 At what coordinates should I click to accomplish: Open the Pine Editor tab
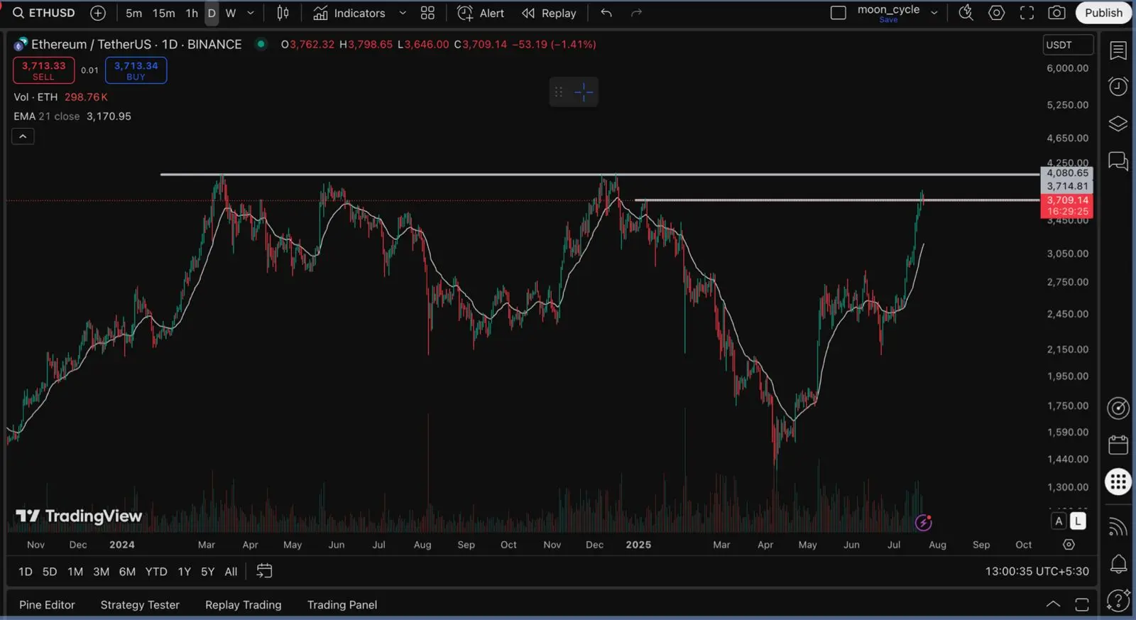pyautogui.click(x=47, y=605)
